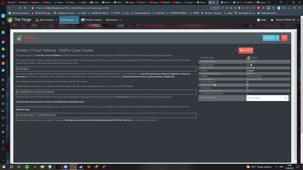Close the DnD5e package panel
The image size is (303, 170).
point(284,38)
